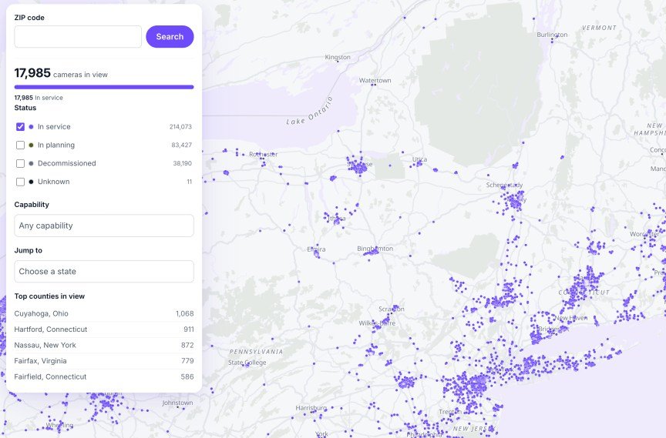Image resolution: width=666 pixels, height=438 pixels.
Task: Click the New Haven label on map
Action: pyautogui.click(x=571, y=318)
